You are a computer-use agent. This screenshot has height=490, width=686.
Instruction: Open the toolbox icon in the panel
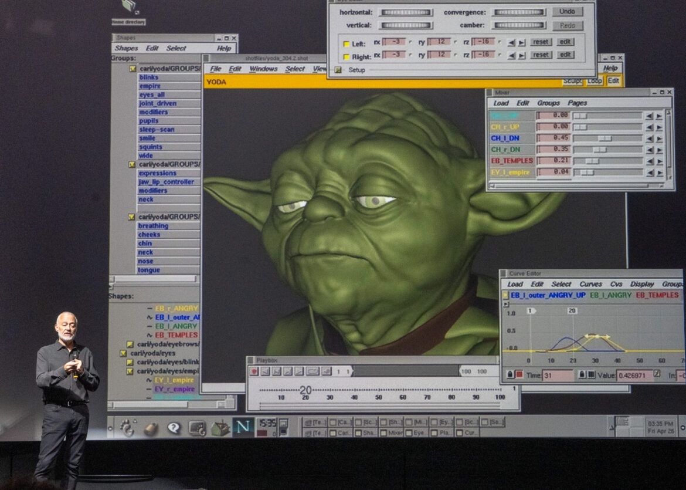pyautogui.click(x=220, y=428)
